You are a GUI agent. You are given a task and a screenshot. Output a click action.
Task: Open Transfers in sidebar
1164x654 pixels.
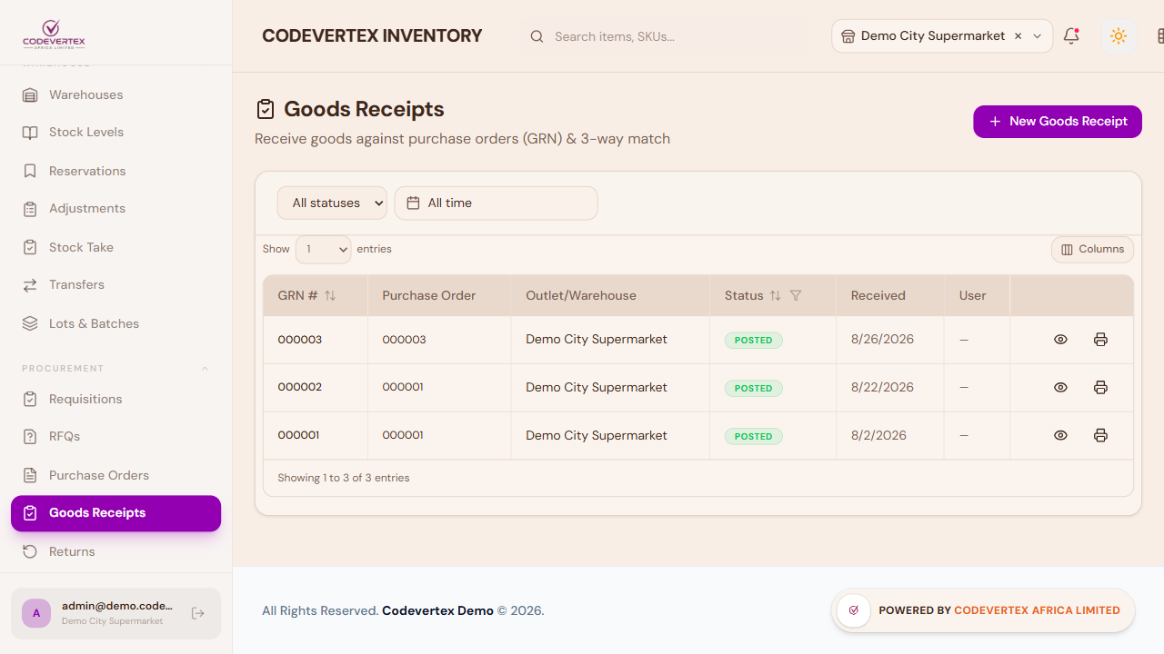(x=115, y=285)
